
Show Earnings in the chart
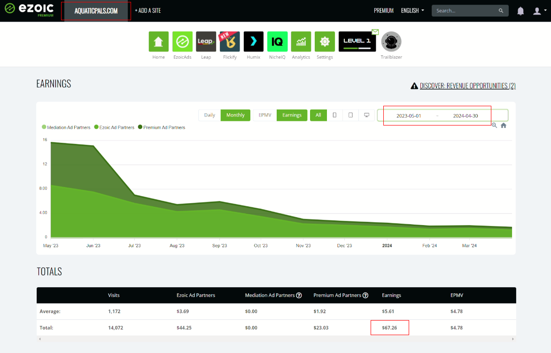(x=292, y=115)
